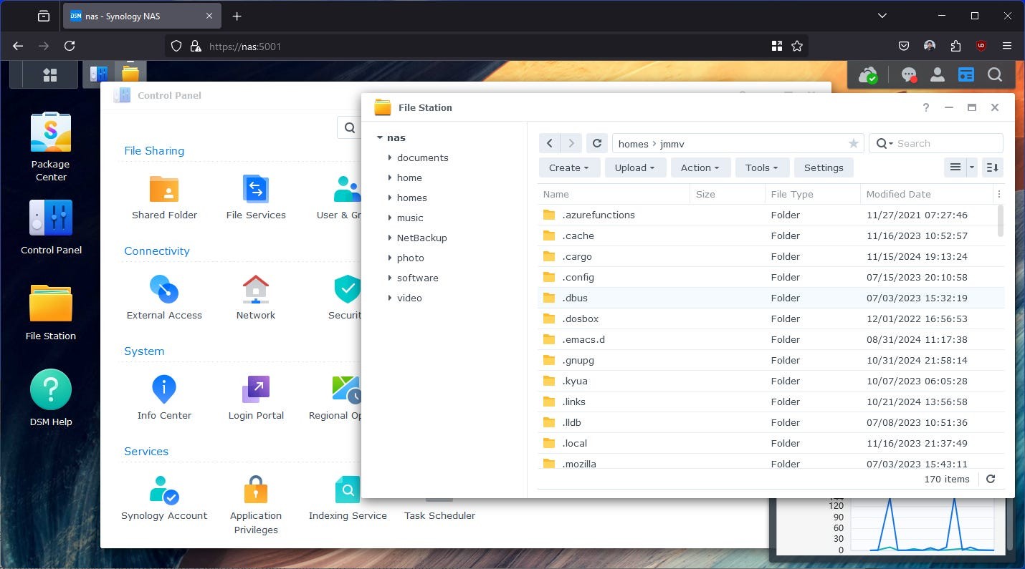Open File Station Settings
The image size is (1025, 569).
pos(824,167)
